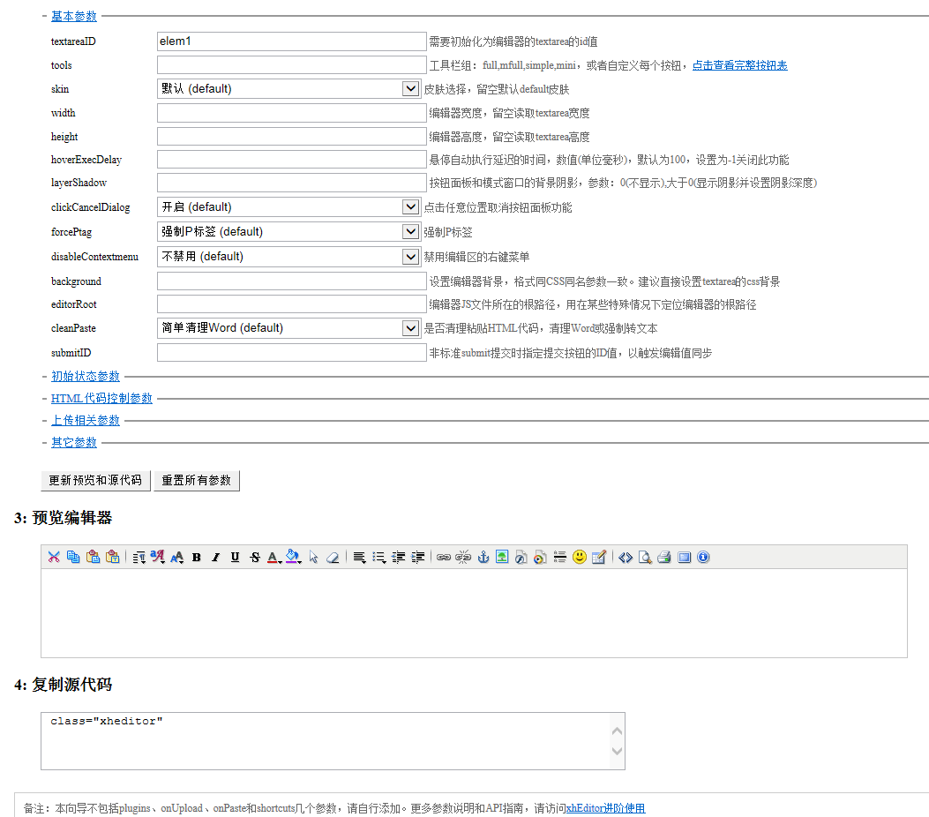This screenshot has width=929, height=817.
Task: Open the 点击查看完整按钮表 link
Action: pyautogui.click(x=739, y=65)
